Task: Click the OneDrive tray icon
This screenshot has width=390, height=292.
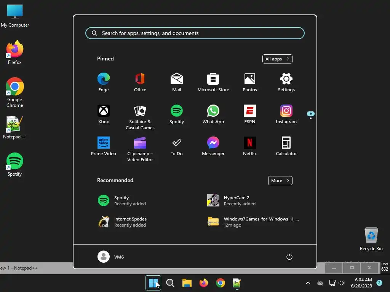Action: coord(320,283)
